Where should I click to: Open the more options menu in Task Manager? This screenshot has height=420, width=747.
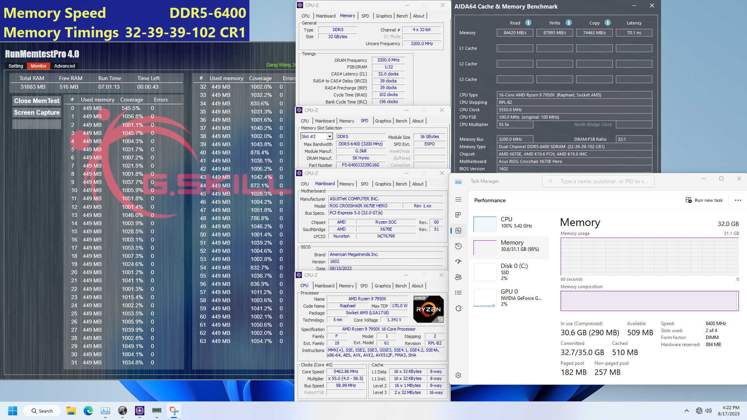(x=738, y=200)
